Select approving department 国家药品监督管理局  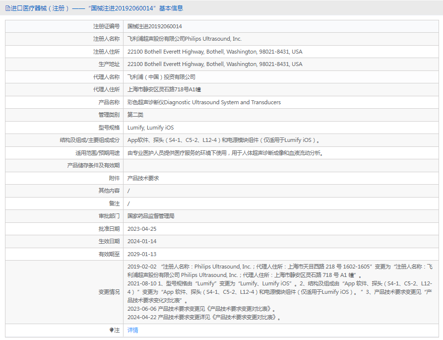(x=151, y=216)
